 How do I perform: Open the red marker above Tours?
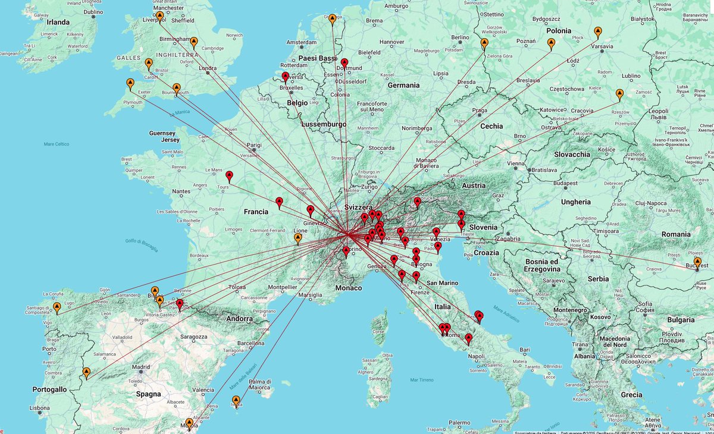229,177
